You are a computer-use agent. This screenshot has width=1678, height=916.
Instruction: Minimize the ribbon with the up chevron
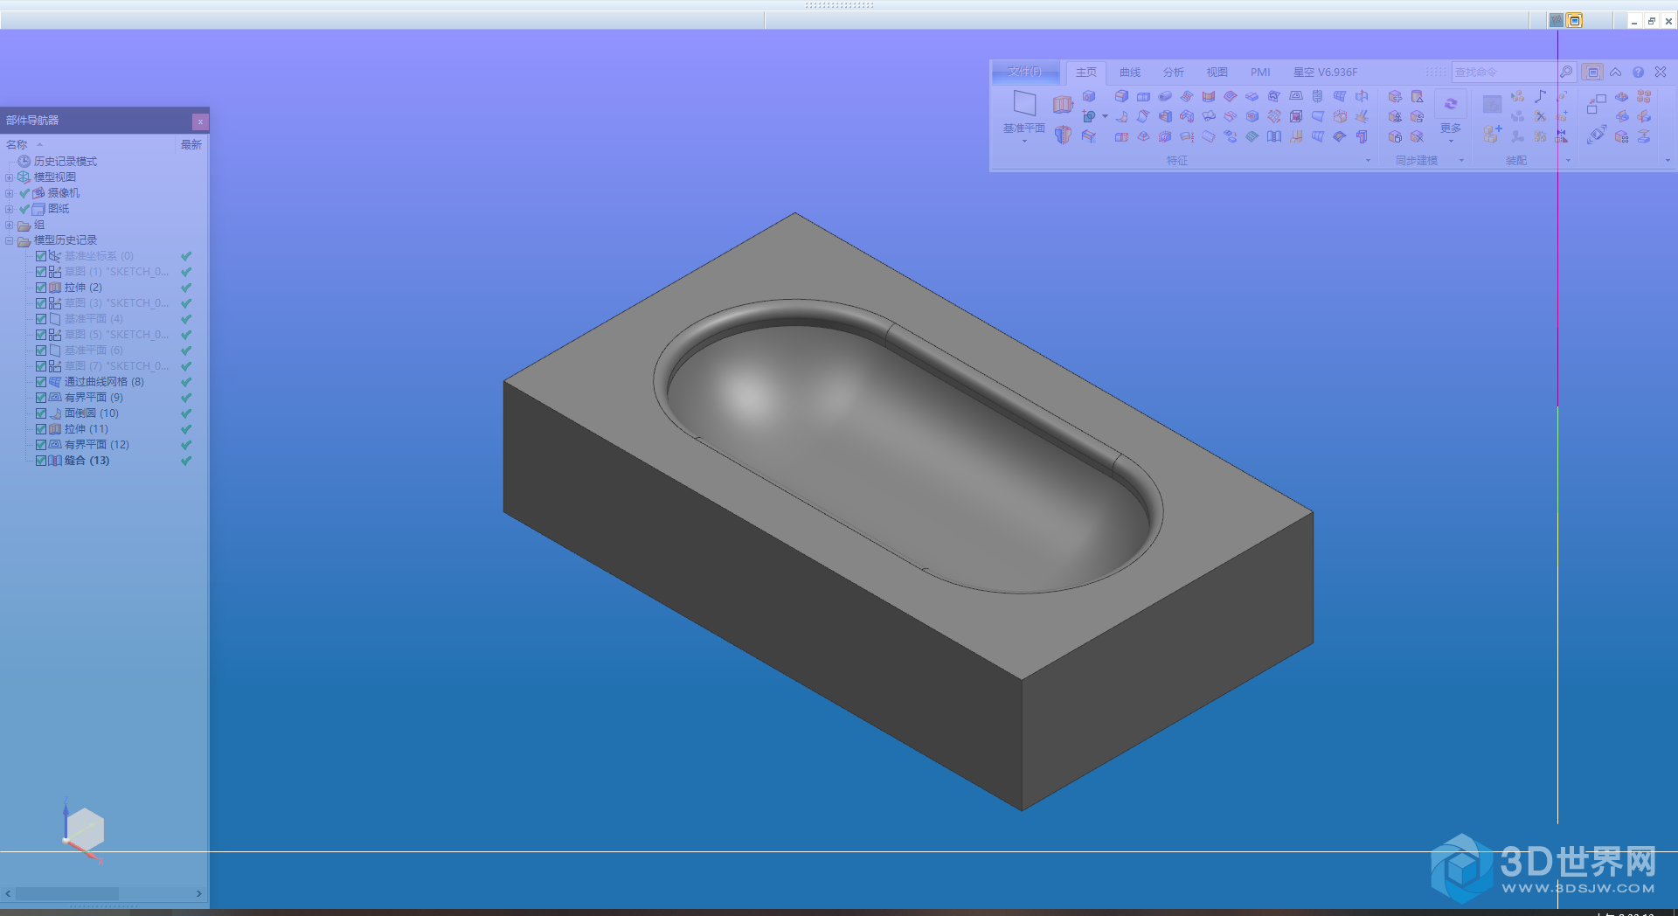[1615, 72]
